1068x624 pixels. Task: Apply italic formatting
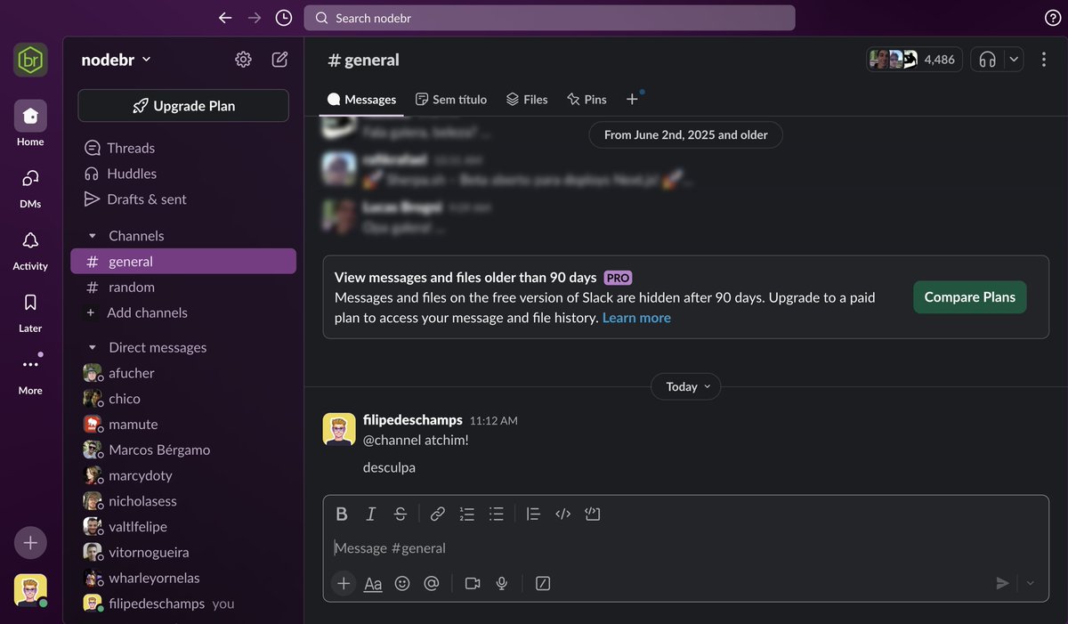pos(371,514)
